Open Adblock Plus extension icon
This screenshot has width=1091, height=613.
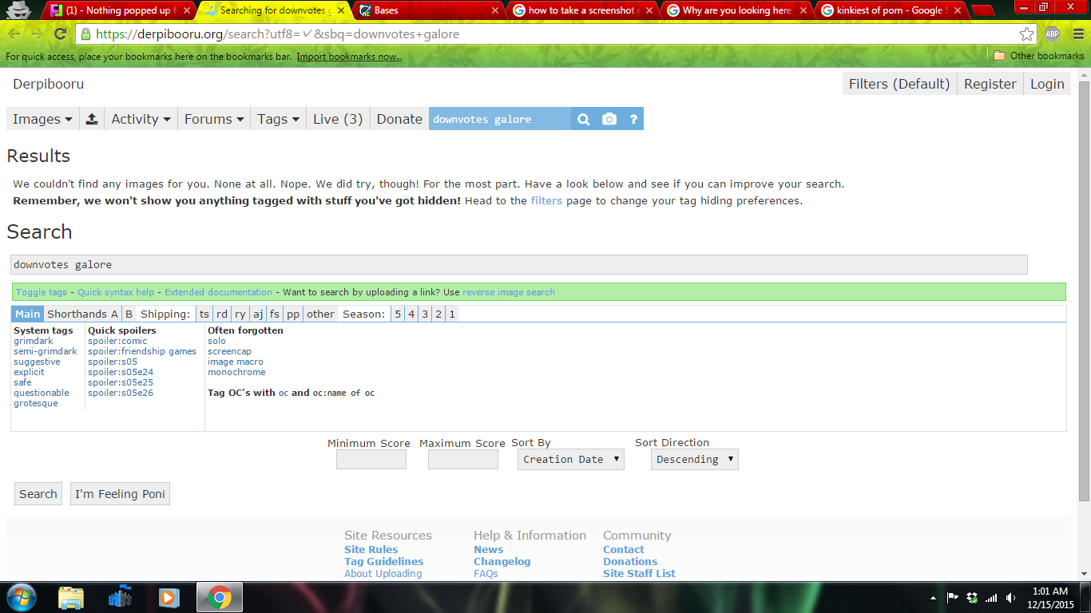pos(1052,34)
